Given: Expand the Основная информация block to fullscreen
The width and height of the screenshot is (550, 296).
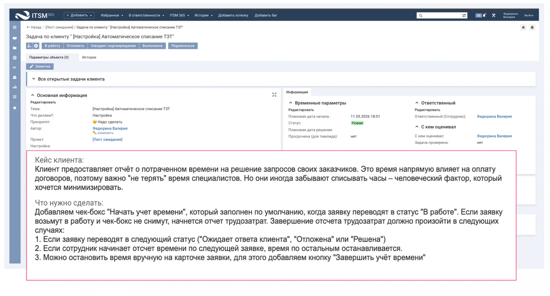Looking at the screenshot, I should [x=274, y=95].
